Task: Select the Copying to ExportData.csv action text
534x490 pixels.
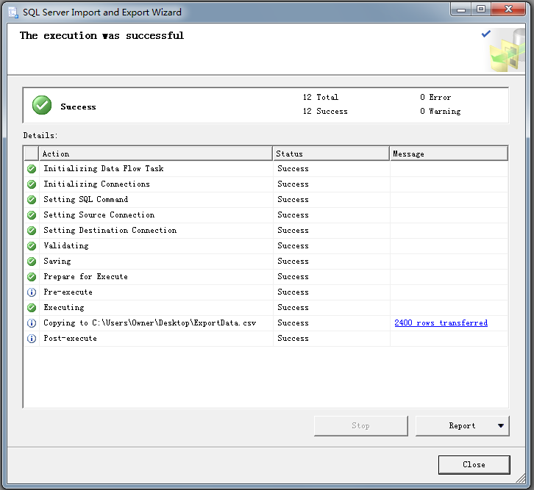Action: (x=150, y=323)
